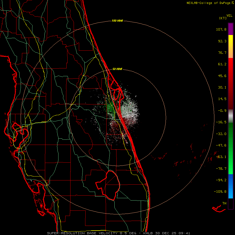
Task: Click the NEXLAB-College of DuPage header text
Action: coord(208,3)
